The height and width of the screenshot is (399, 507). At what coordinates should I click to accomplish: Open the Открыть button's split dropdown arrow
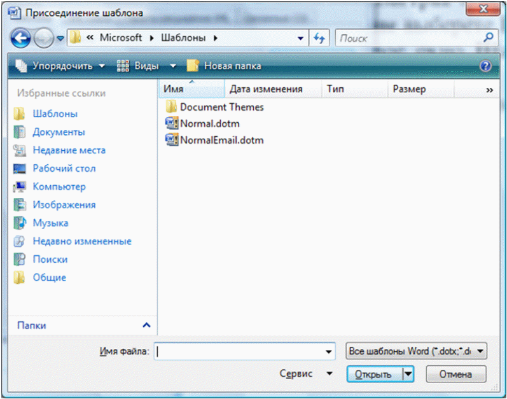(408, 374)
